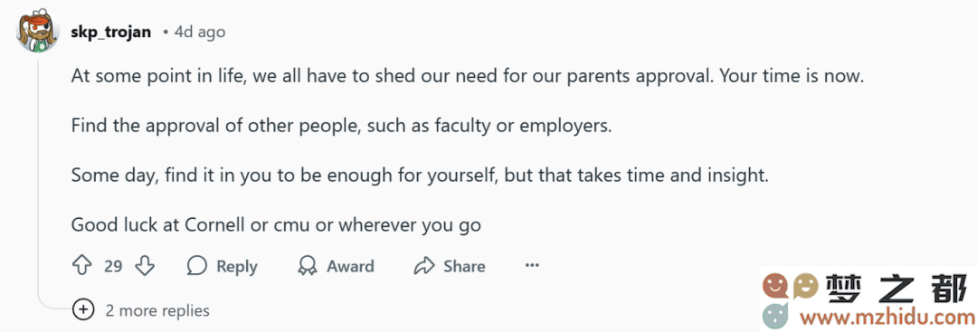The height and width of the screenshot is (332, 977).
Task: Click the award ribbon icon
Action: (x=308, y=267)
